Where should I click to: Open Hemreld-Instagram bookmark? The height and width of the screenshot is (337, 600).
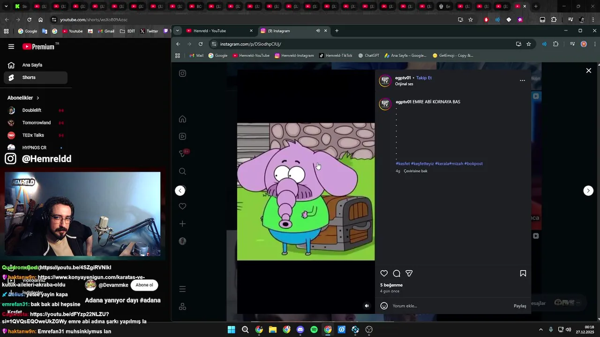[x=294, y=55]
